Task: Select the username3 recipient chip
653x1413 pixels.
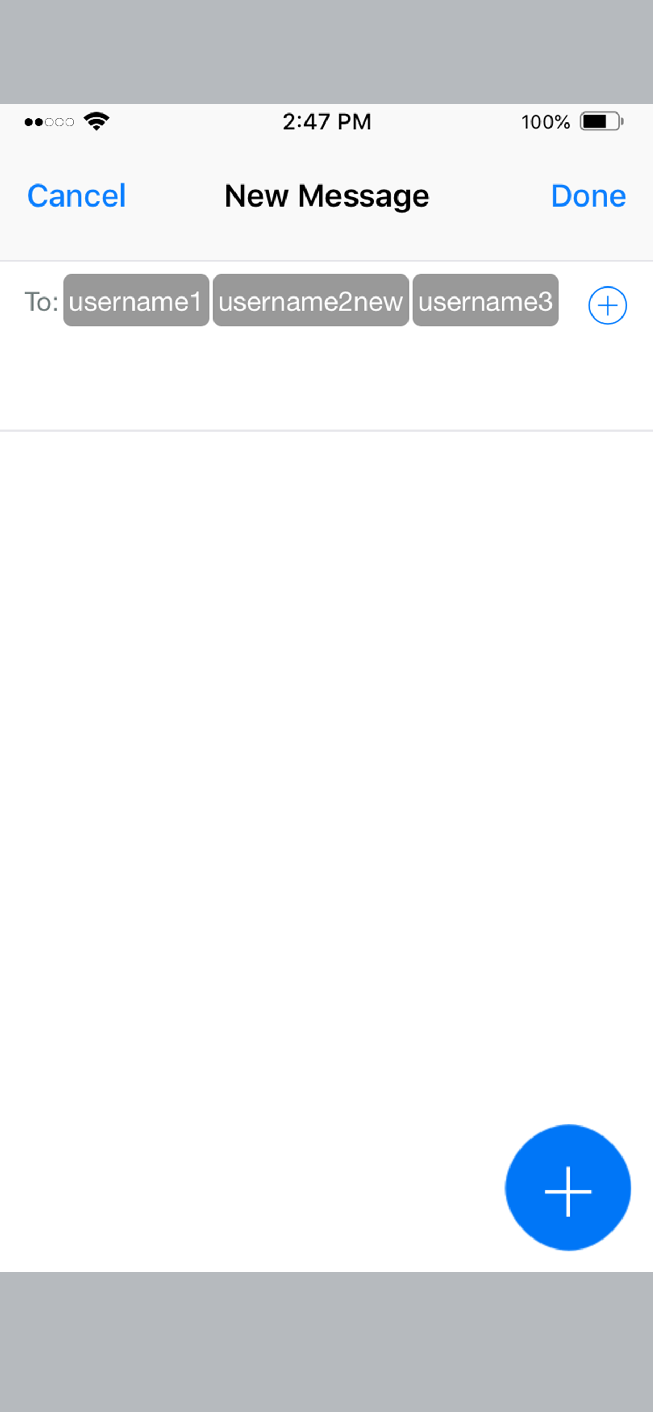Action: [x=485, y=301]
